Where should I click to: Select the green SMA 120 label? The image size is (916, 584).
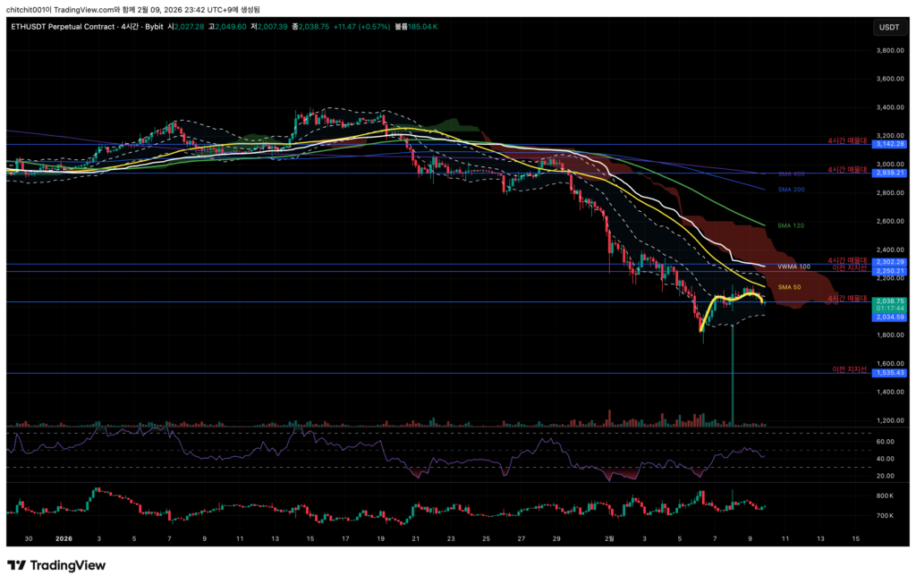(791, 225)
